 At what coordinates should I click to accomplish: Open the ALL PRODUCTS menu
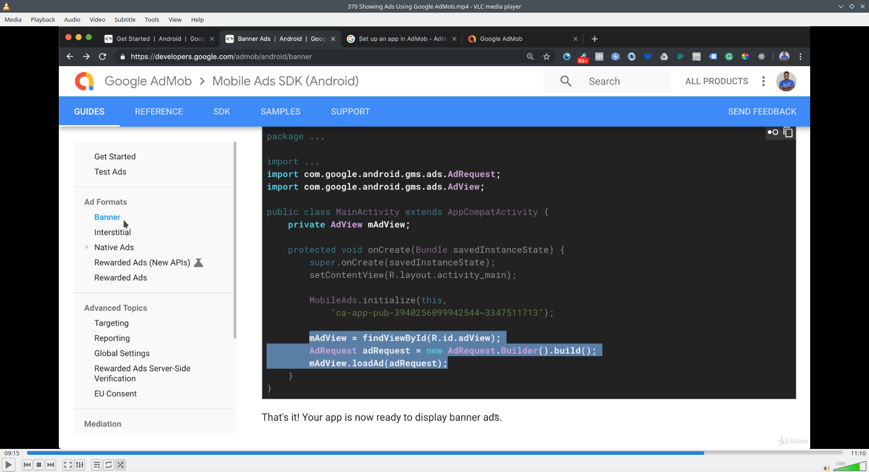pos(717,81)
